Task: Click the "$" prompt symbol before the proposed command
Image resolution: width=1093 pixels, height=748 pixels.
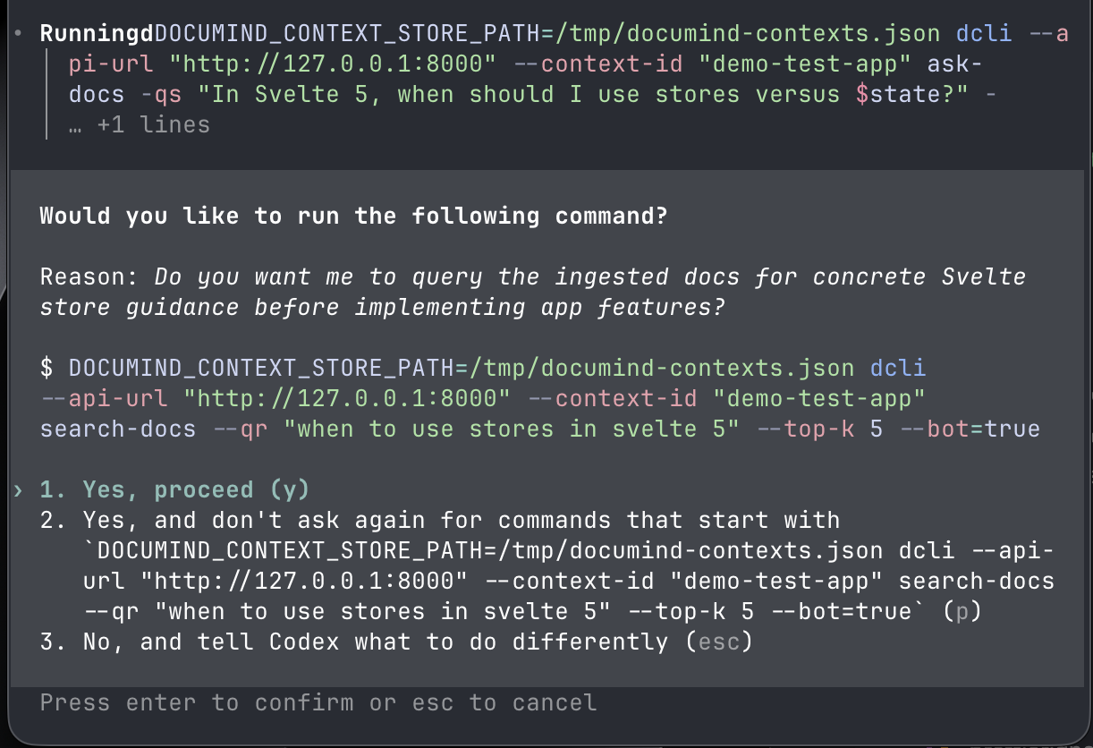Action: [47, 368]
